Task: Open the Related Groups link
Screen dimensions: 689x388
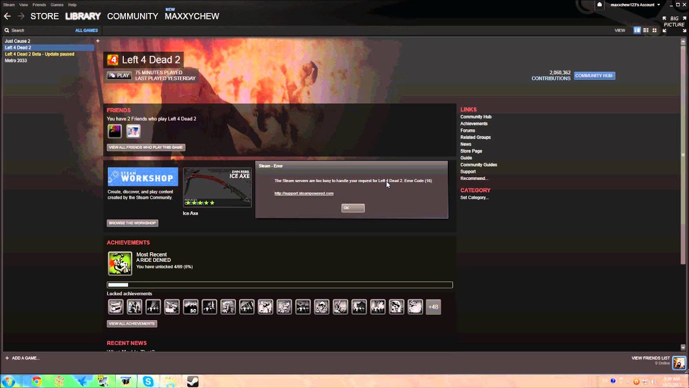Action: 475,137
